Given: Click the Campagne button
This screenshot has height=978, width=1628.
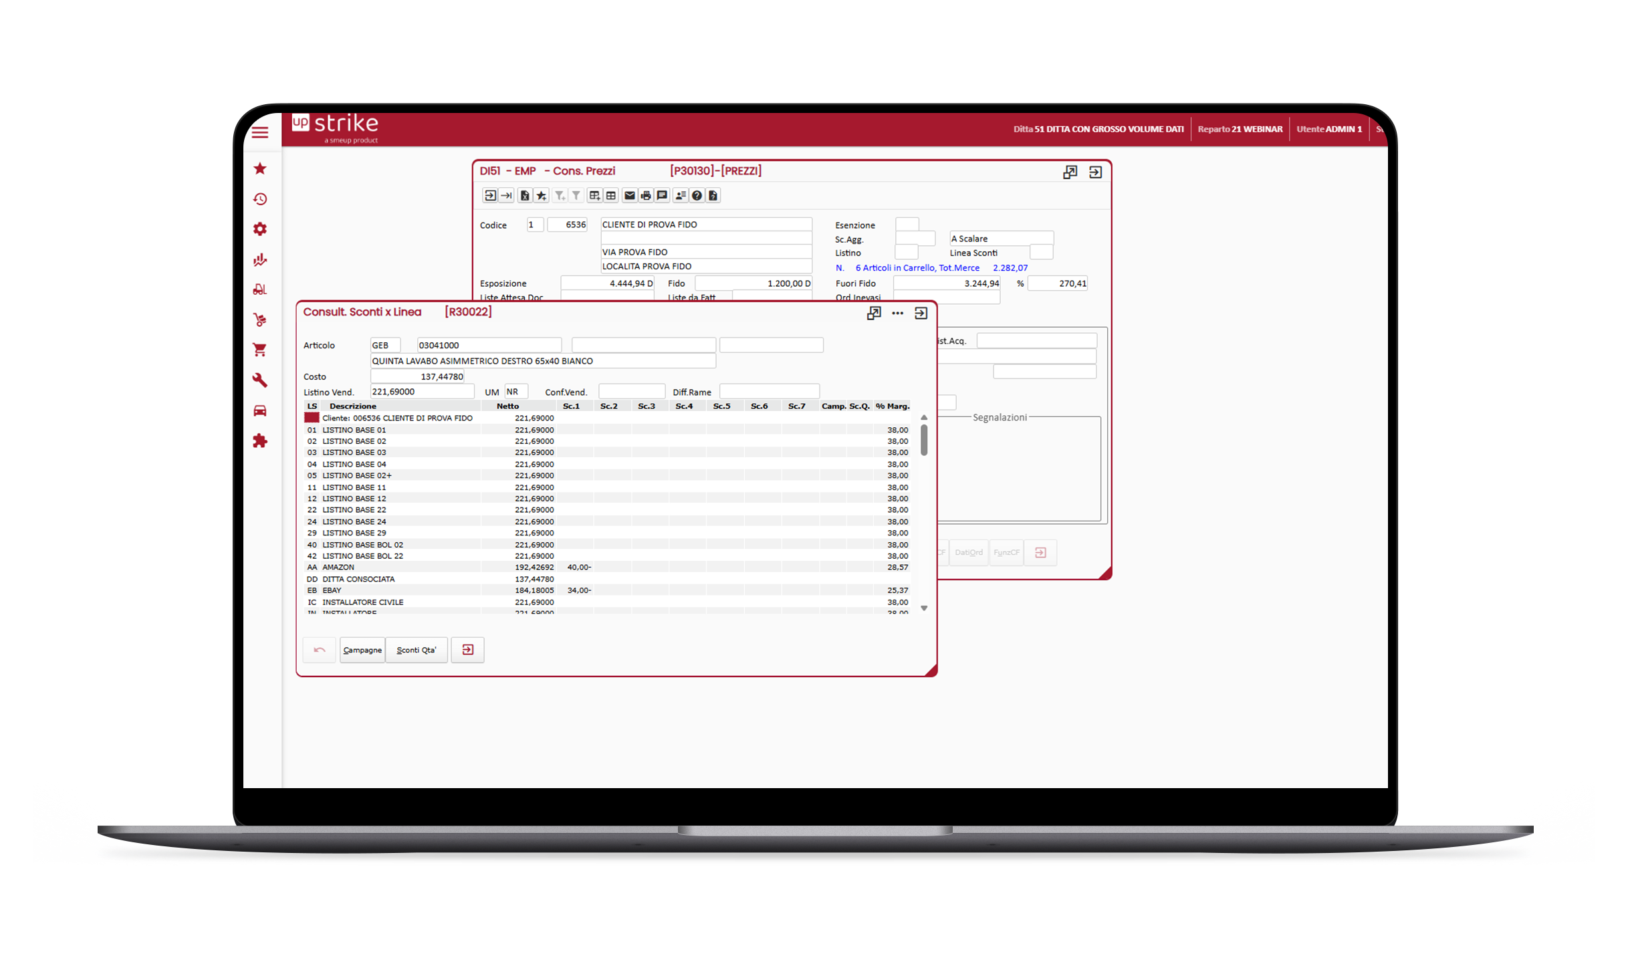Looking at the screenshot, I should (362, 650).
